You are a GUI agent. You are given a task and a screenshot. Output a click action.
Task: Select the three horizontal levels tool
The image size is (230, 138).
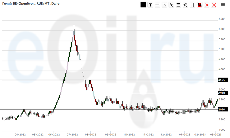coord(179,5)
